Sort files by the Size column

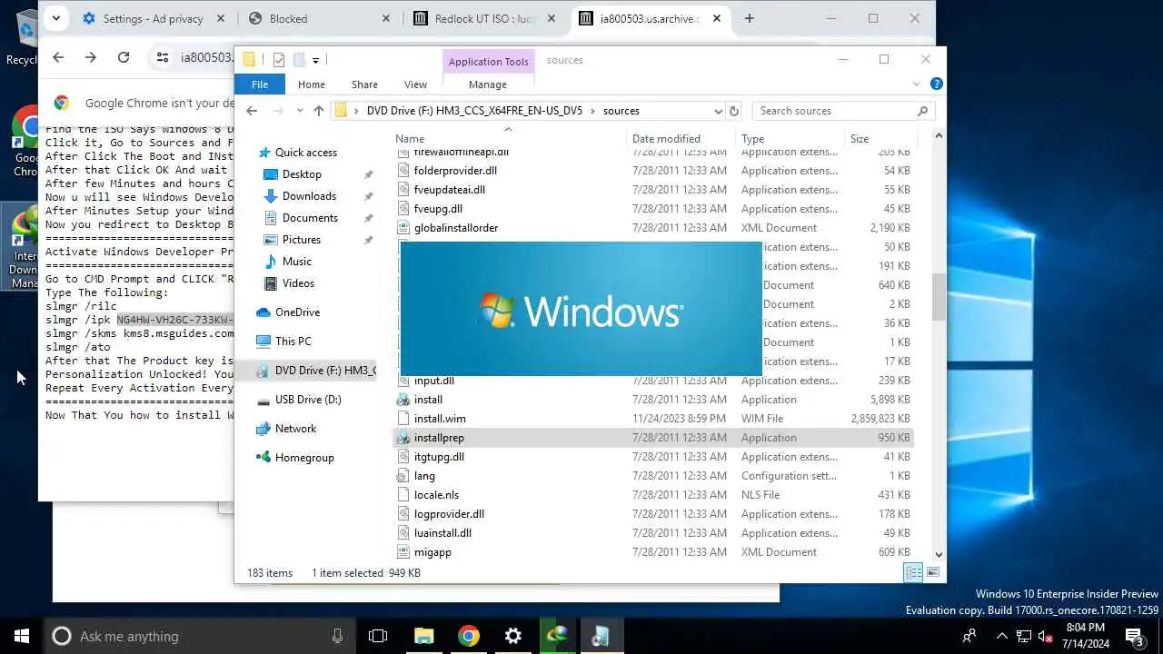[x=879, y=139]
